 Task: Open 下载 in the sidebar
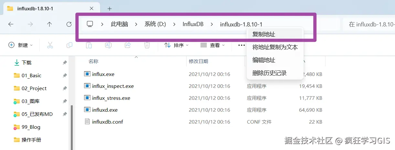click(27, 62)
